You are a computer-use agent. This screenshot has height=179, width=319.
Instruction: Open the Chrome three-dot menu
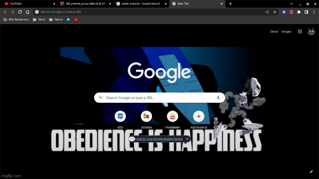click(x=314, y=12)
